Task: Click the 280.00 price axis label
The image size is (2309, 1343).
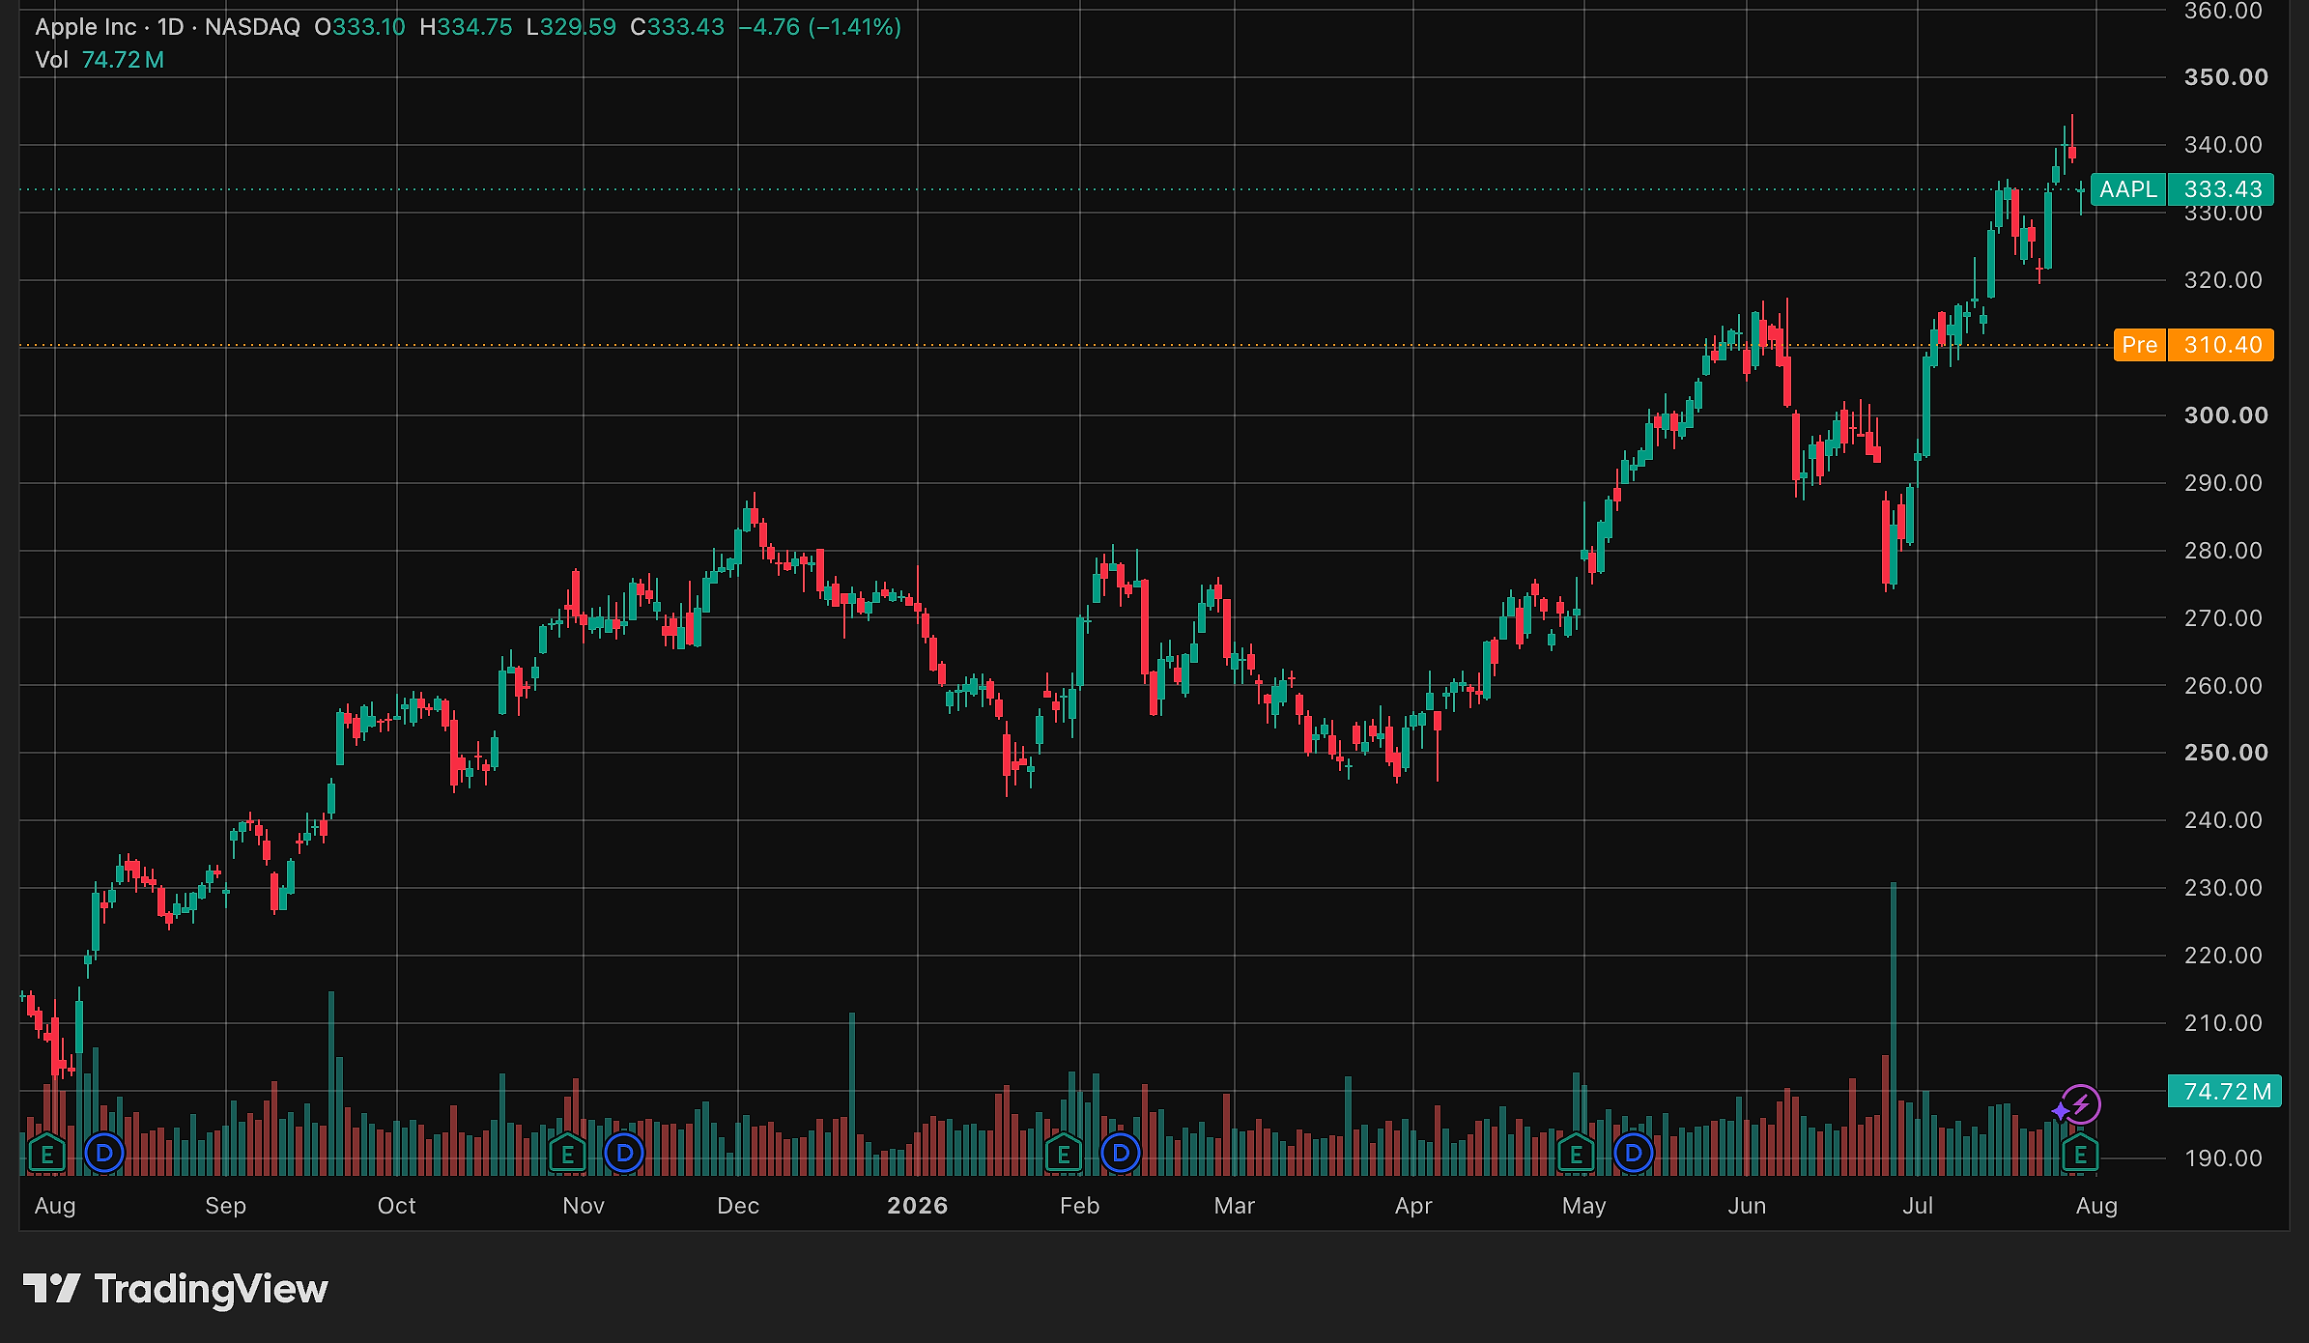Action: click(2223, 551)
